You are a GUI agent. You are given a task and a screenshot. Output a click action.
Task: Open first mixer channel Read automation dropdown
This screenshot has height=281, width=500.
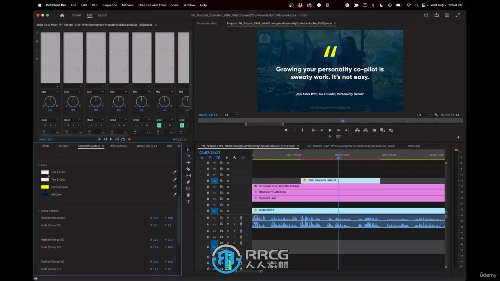point(50,120)
